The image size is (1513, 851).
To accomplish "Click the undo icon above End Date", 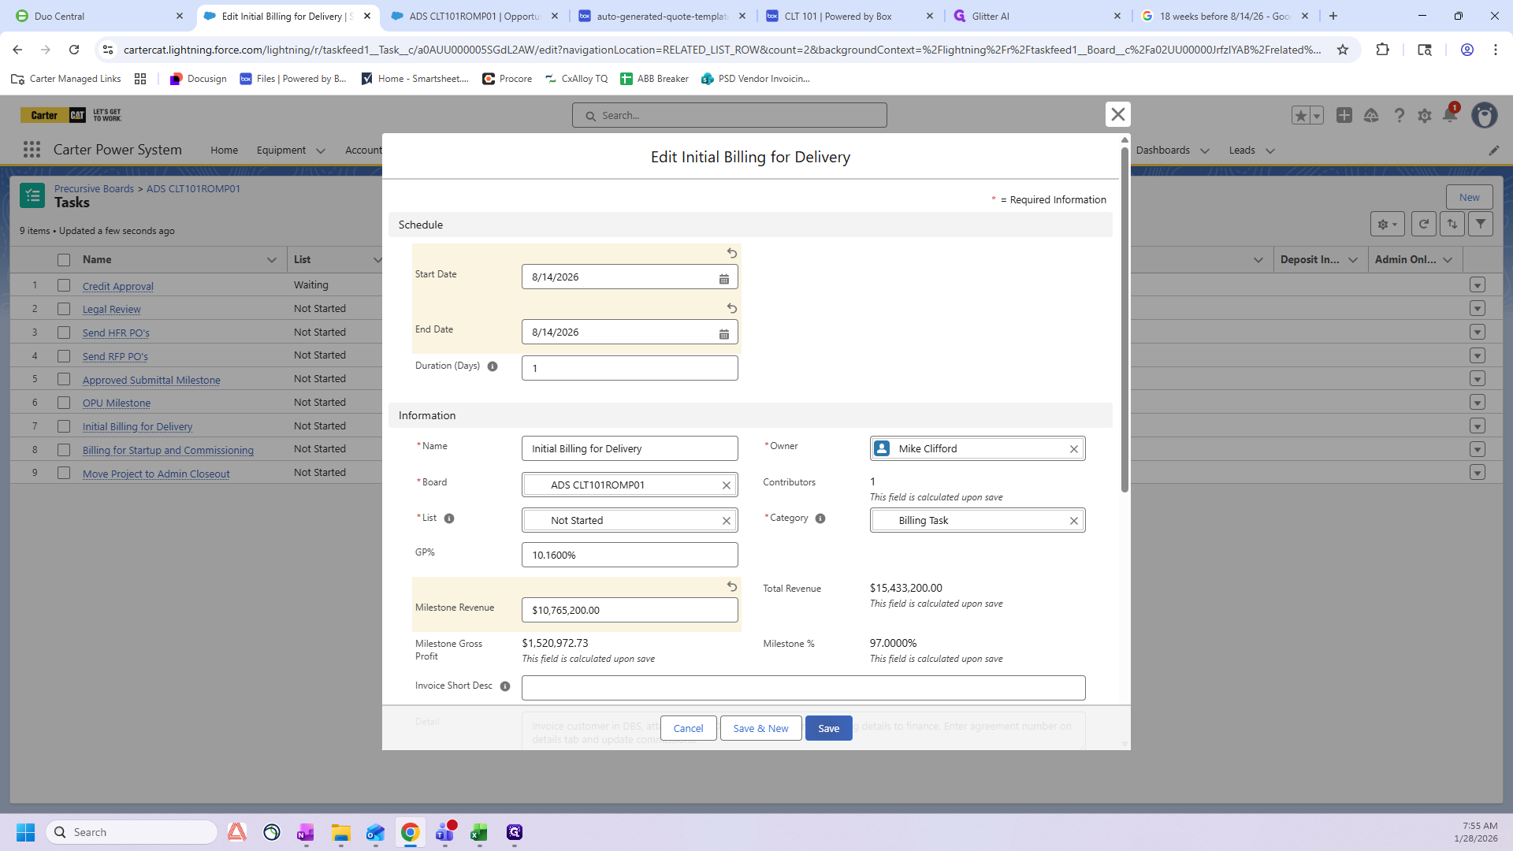I will [731, 308].
